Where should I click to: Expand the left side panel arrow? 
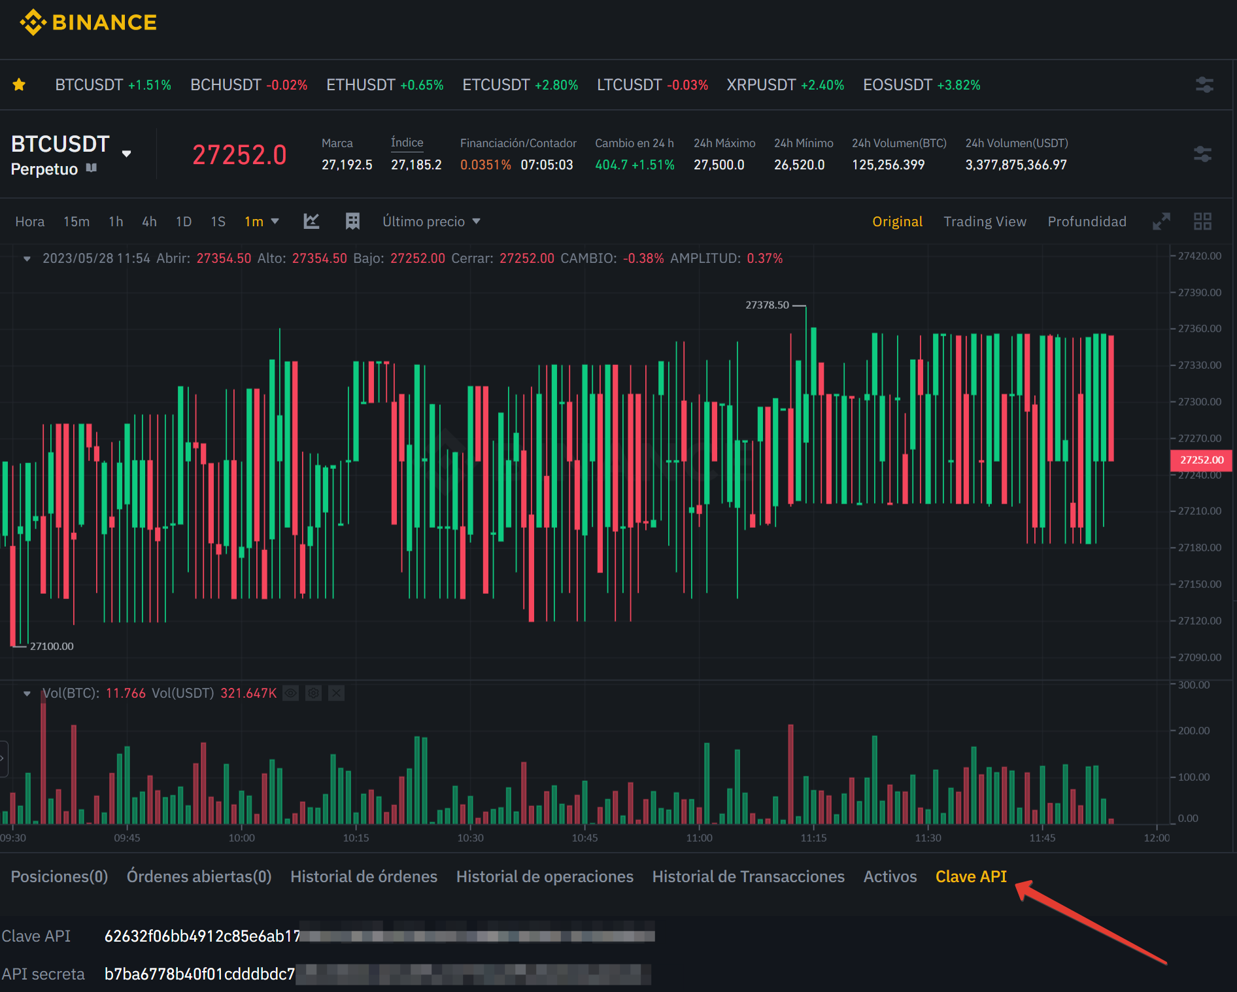pos(3,759)
